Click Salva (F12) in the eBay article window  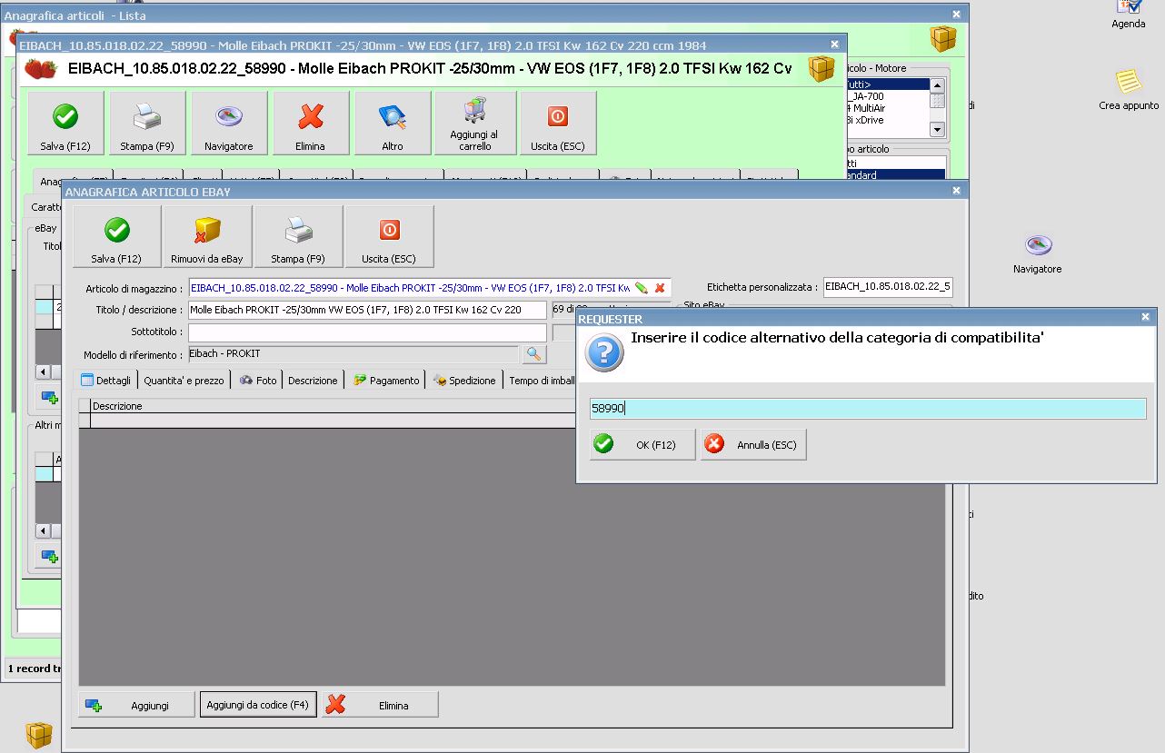[x=117, y=236]
